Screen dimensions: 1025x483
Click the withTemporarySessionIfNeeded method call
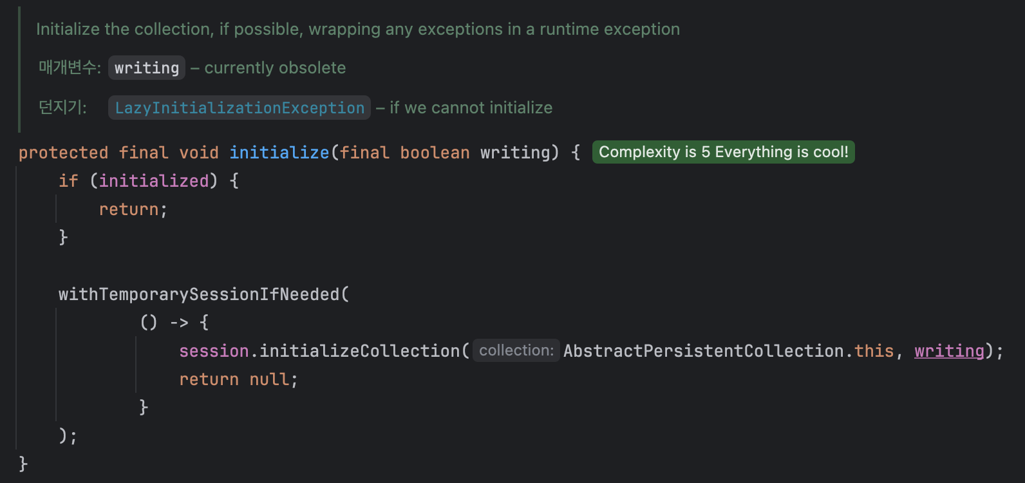pos(198,294)
